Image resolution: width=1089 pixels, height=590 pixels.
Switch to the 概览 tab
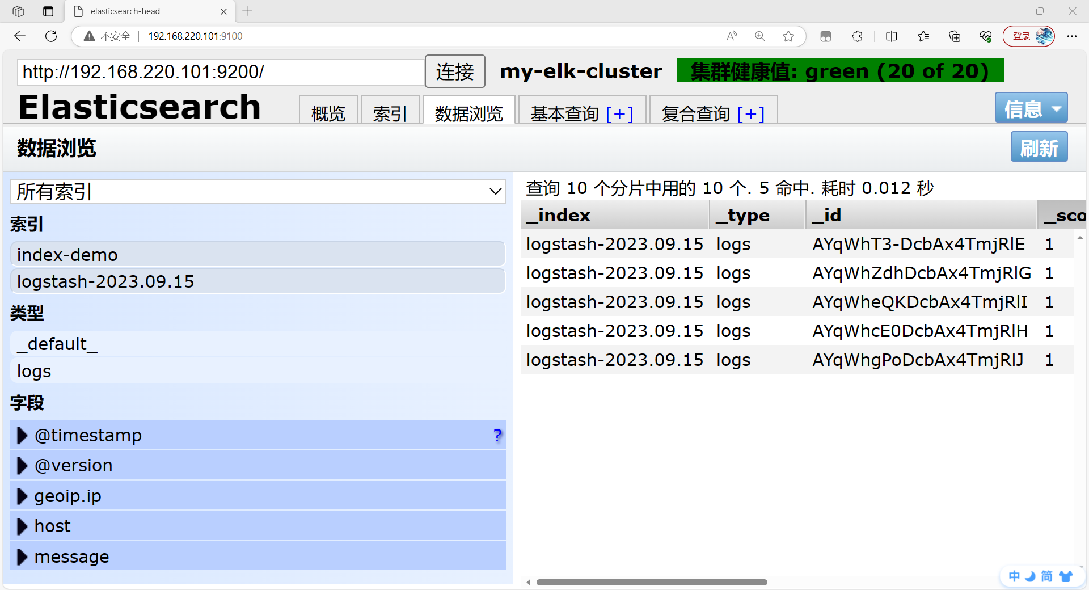tap(328, 110)
